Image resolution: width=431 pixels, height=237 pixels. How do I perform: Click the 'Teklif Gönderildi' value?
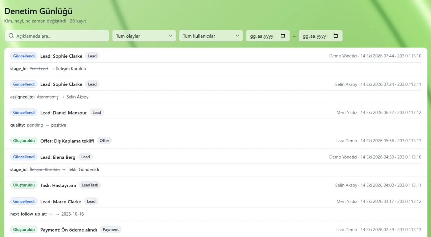83,169
